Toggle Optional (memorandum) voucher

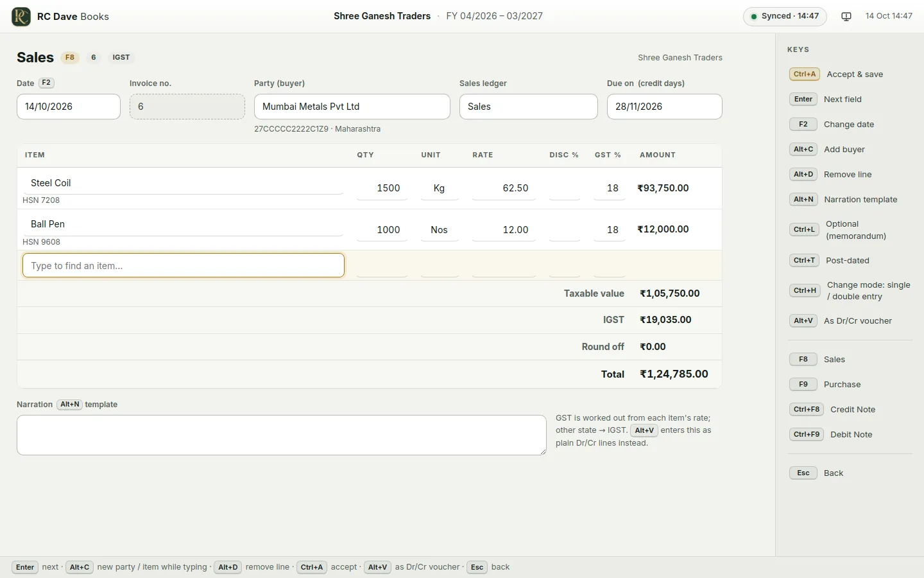pyautogui.click(x=851, y=230)
